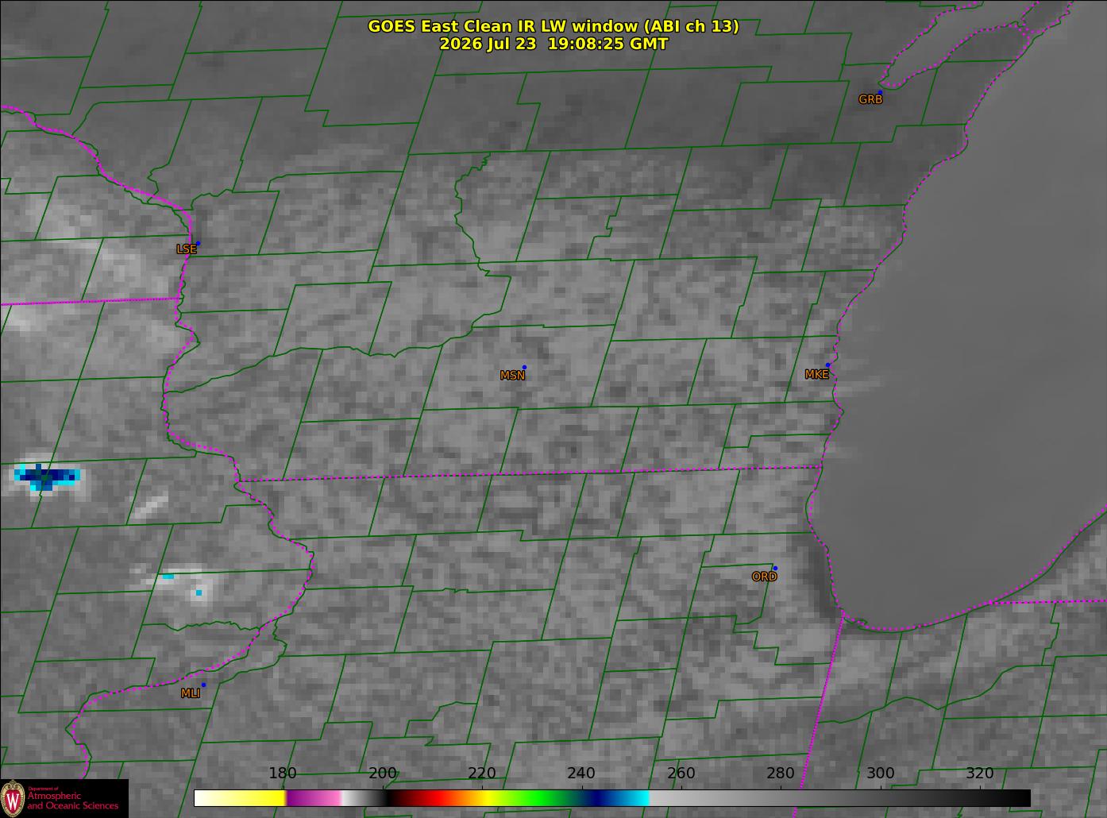Click the MLI station marker dot
This screenshot has height=818, width=1107.
click(x=203, y=685)
